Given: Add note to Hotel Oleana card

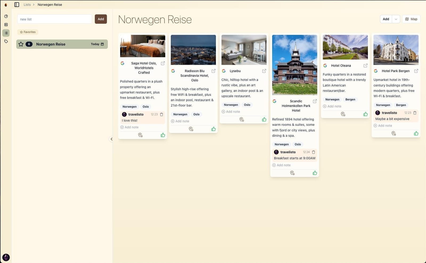Looking at the screenshot, I should [332, 106].
